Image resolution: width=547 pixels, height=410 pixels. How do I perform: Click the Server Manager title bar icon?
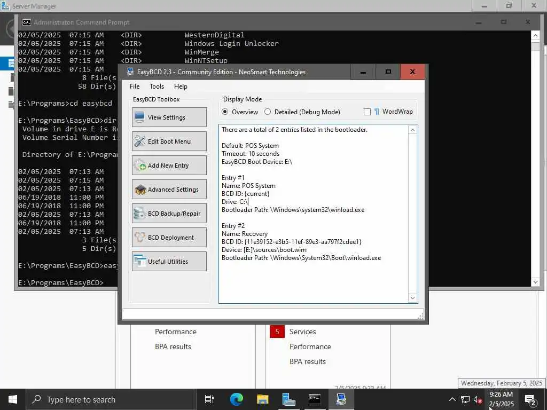(x=5, y=6)
